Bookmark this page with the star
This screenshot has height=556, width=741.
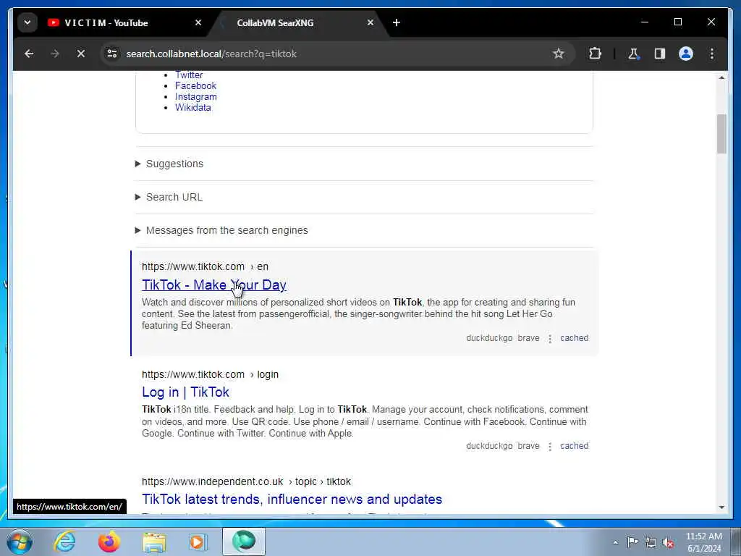tap(558, 54)
